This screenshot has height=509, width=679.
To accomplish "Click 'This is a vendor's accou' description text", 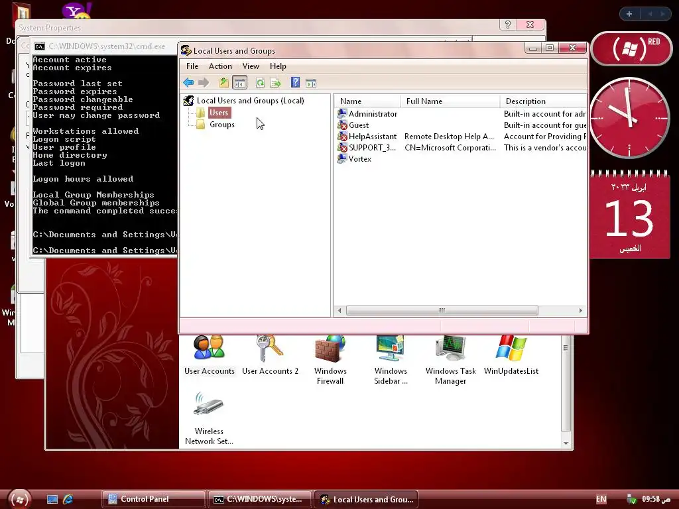I will click(545, 148).
